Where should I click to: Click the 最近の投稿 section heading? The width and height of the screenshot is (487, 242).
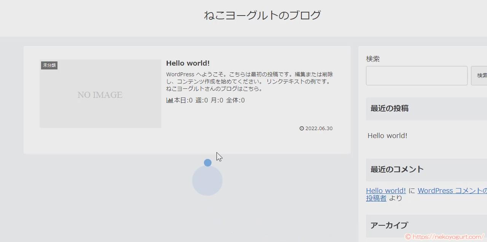coord(389,108)
